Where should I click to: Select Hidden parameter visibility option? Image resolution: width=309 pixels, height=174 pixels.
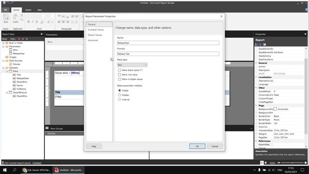pos(119,95)
